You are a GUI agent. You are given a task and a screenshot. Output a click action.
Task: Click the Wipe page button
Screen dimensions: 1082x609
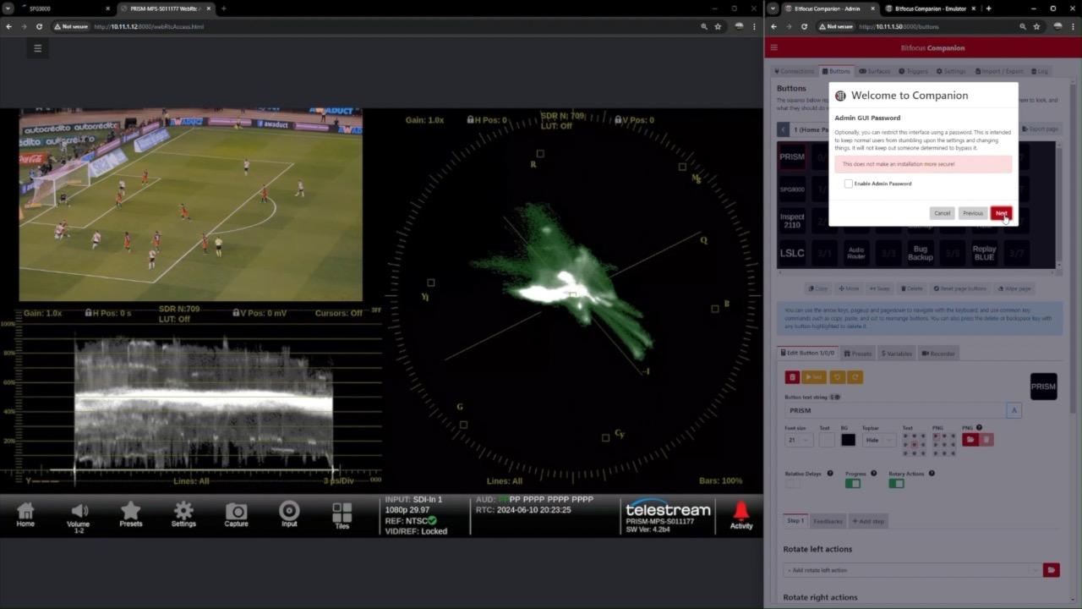1014,288
